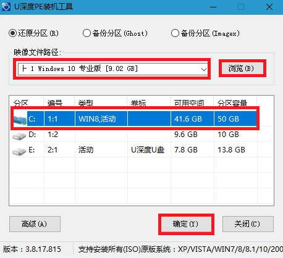This screenshot has height=258, width=283.
Task: Minimize the U深度PE装机工具 window
Action: coord(213,7)
